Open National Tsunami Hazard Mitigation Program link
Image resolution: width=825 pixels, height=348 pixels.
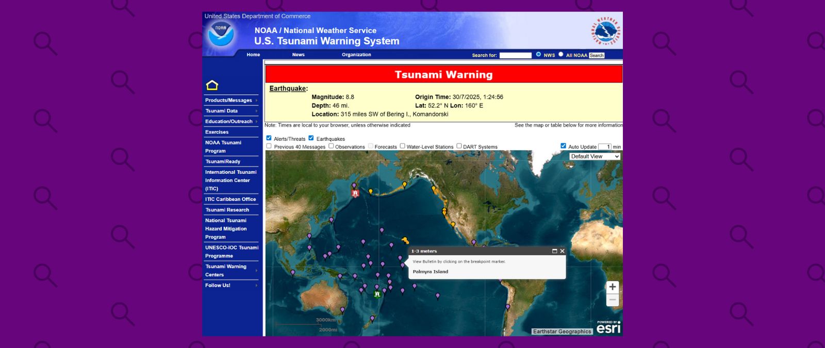(x=226, y=228)
